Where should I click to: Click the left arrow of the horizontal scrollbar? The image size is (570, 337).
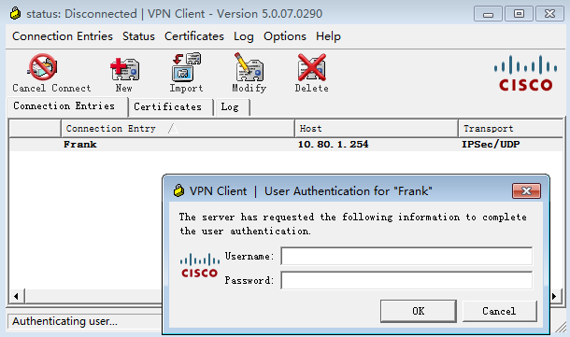[x=17, y=296]
